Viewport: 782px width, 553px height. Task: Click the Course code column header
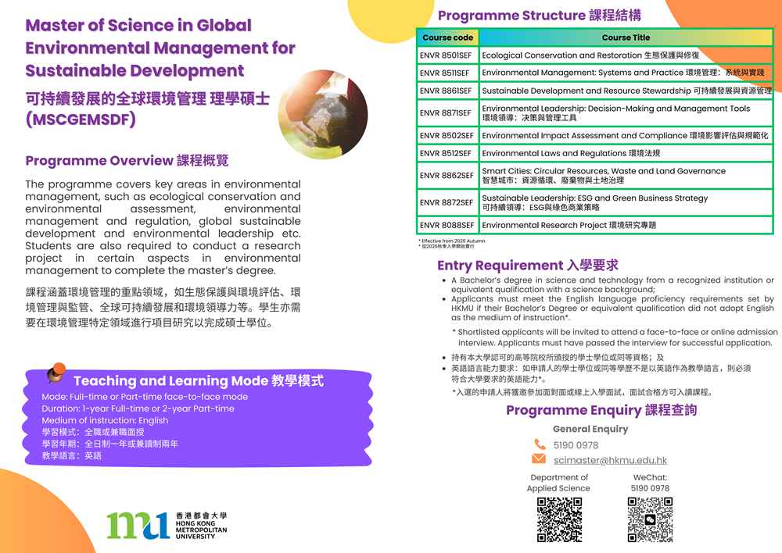tap(447, 37)
